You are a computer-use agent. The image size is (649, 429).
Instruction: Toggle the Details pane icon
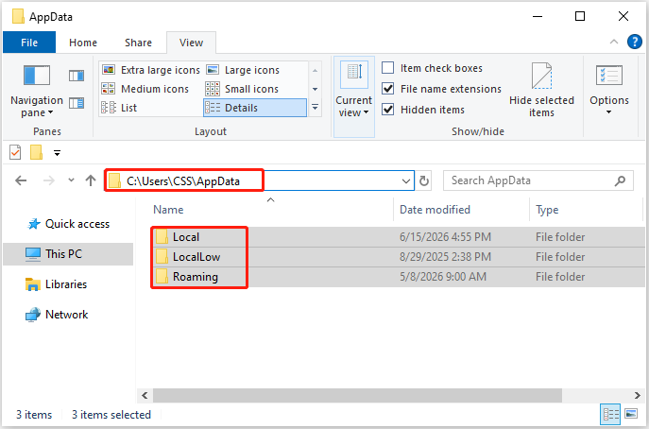[x=77, y=103]
